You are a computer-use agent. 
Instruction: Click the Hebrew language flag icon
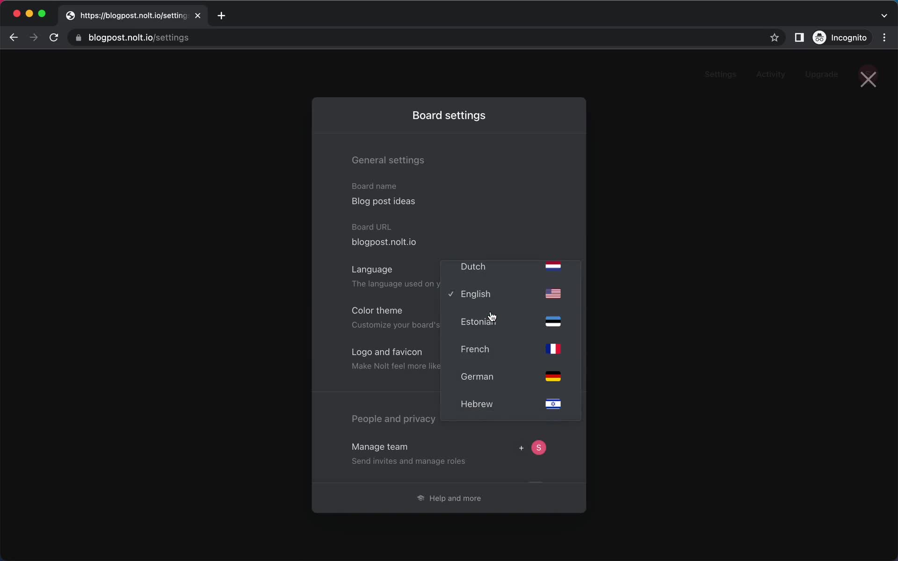click(553, 403)
